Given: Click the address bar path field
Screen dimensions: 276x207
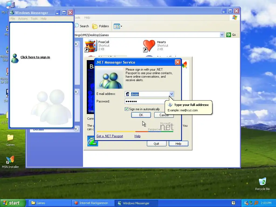Looking at the screenshot, I should 147,35.
